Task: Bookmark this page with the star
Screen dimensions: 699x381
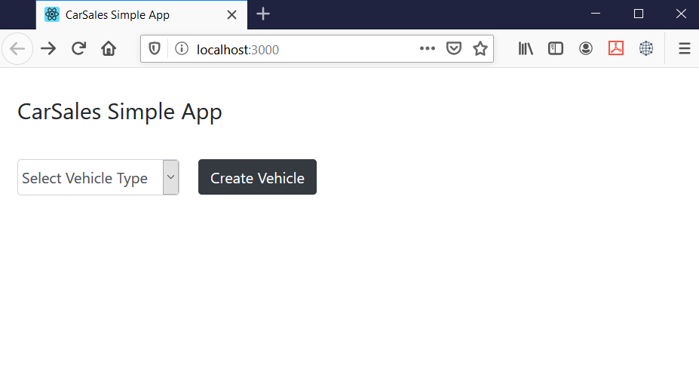Action: point(480,48)
